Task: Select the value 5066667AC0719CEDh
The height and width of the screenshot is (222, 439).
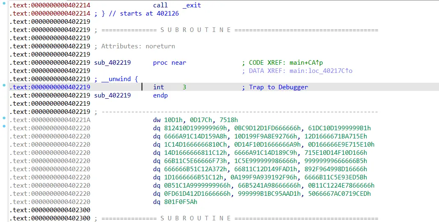Action: 339,193
